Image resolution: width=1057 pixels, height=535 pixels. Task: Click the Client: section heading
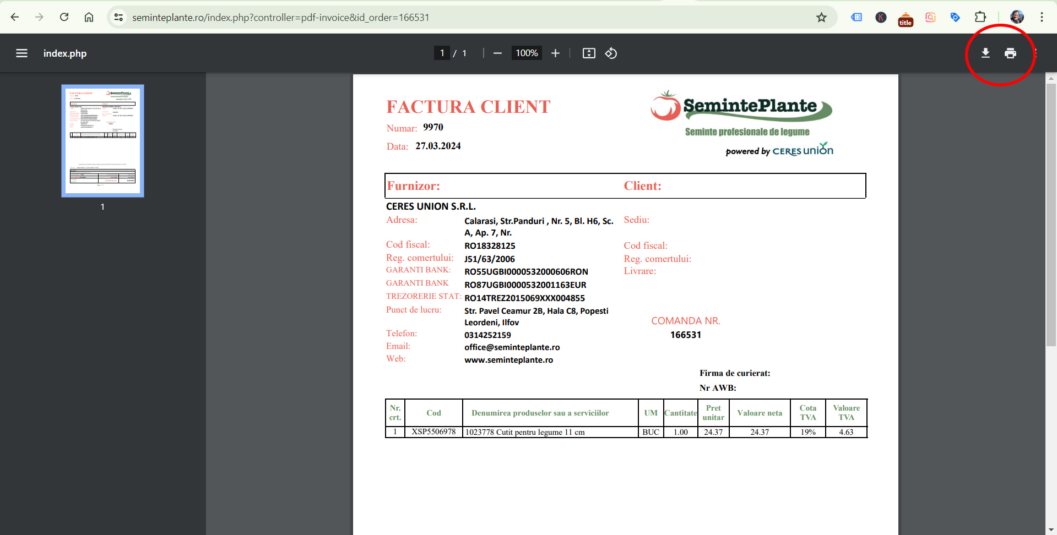(x=642, y=186)
